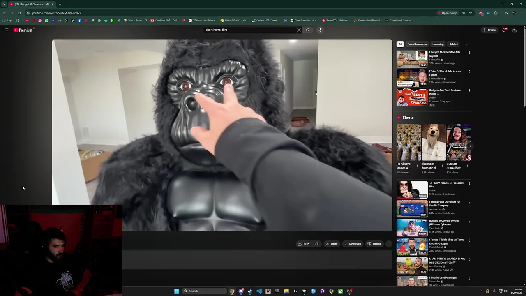Click the main video player frame
526x296 pixels.
[222, 135]
